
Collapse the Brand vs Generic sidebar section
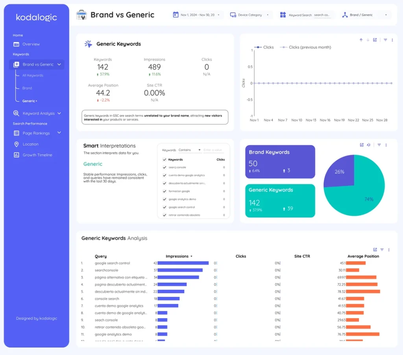pyautogui.click(x=59, y=64)
